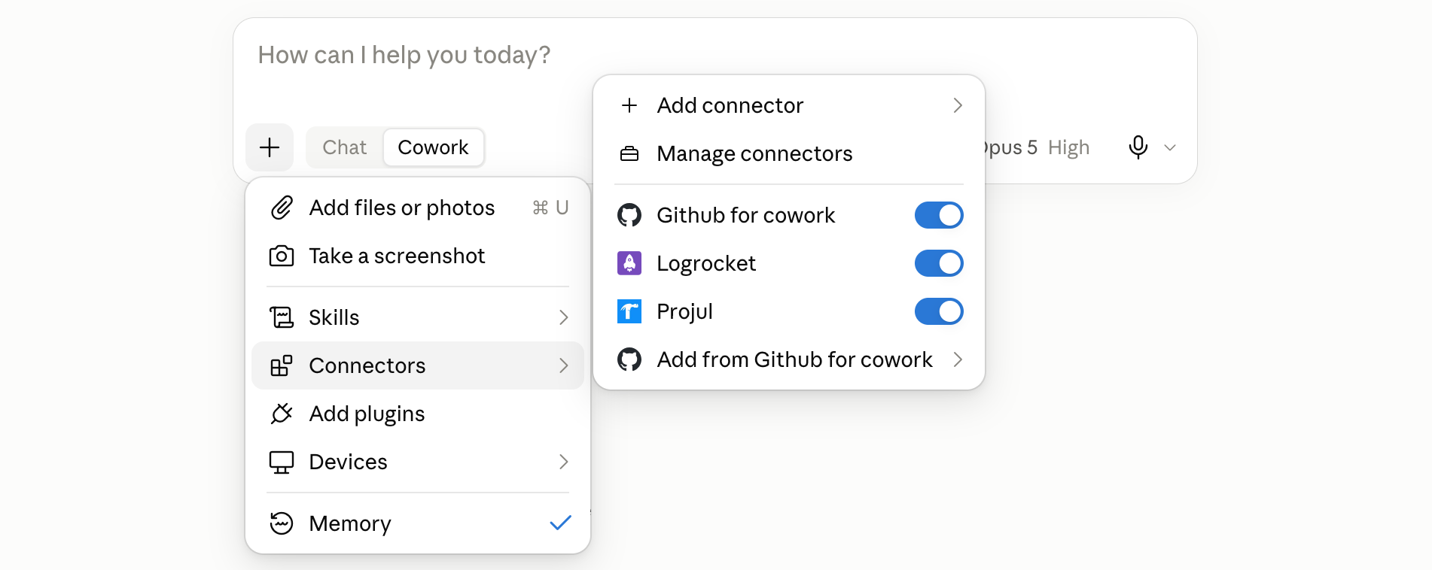This screenshot has width=1432, height=570.
Task: Select the Cowork tab
Action: click(x=433, y=147)
